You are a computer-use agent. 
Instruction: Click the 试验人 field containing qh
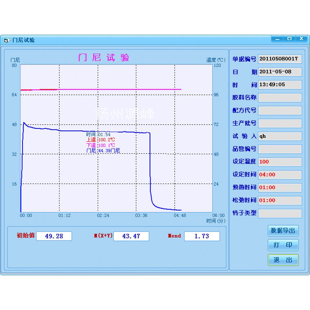pos(280,136)
